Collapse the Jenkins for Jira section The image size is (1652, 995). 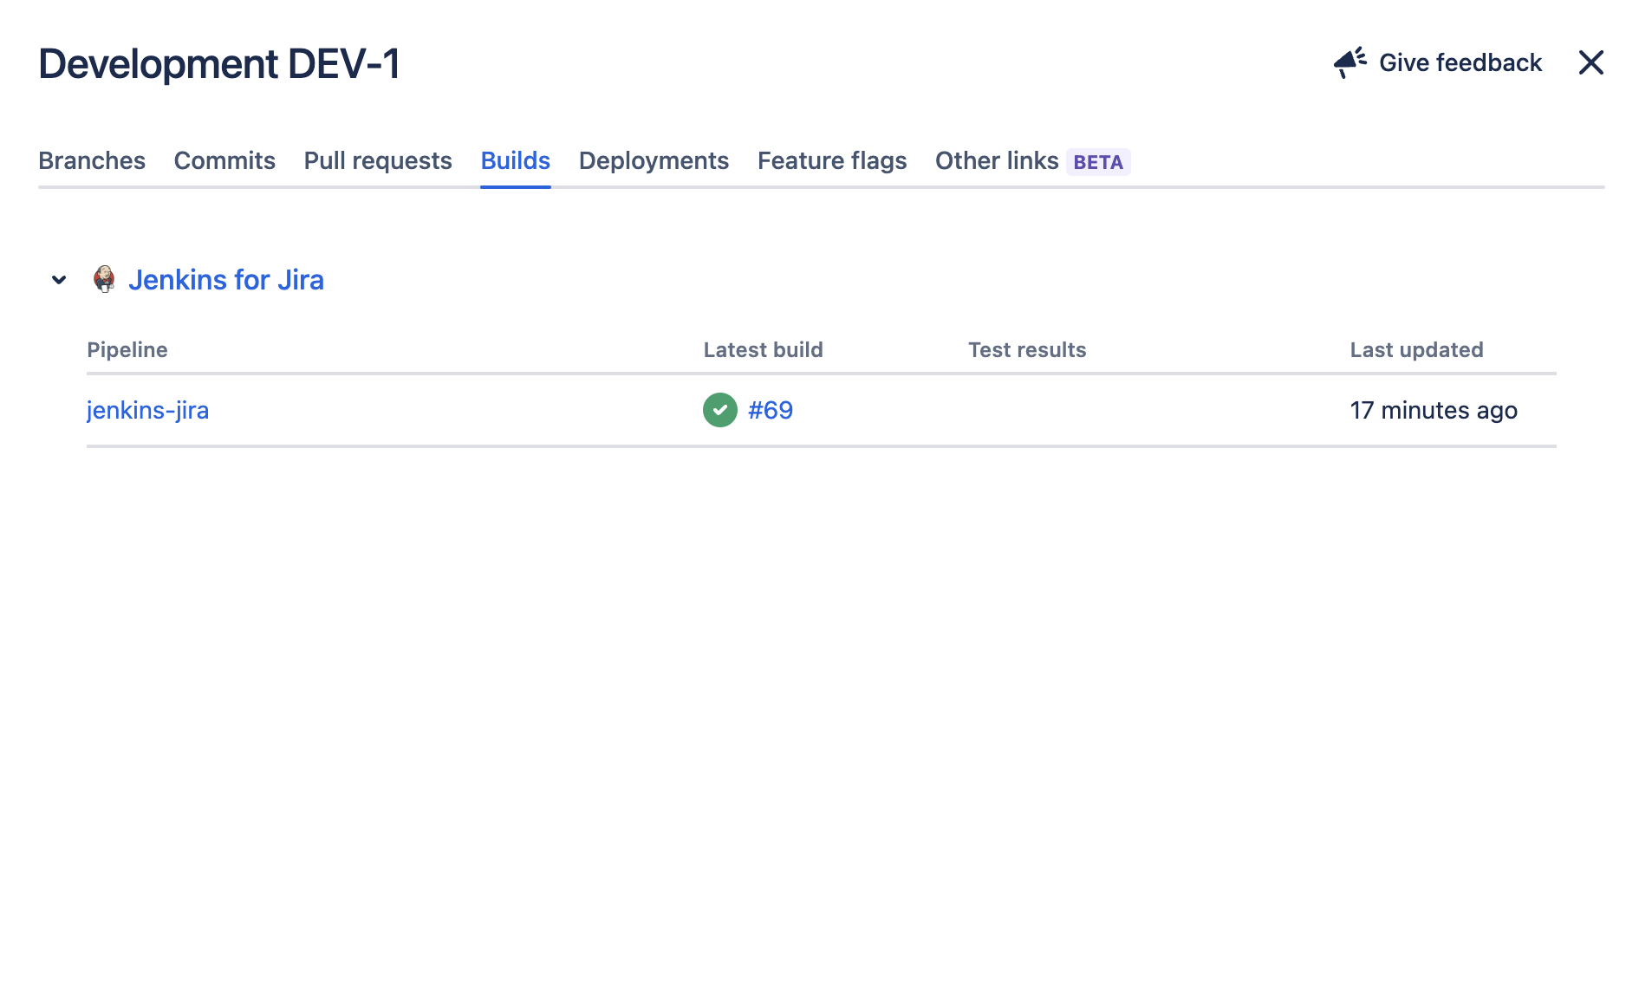tap(59, 280)
